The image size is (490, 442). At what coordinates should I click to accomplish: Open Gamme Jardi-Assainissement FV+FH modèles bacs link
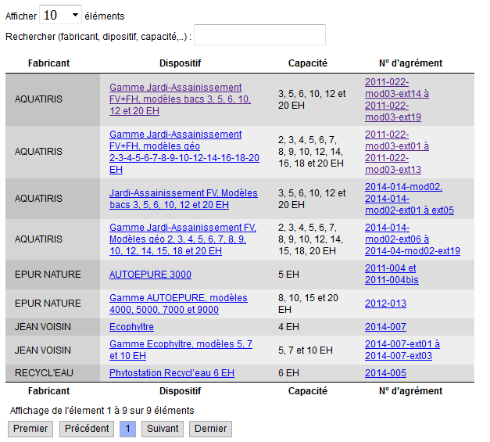pyautogui.click(x=180, y=99)
